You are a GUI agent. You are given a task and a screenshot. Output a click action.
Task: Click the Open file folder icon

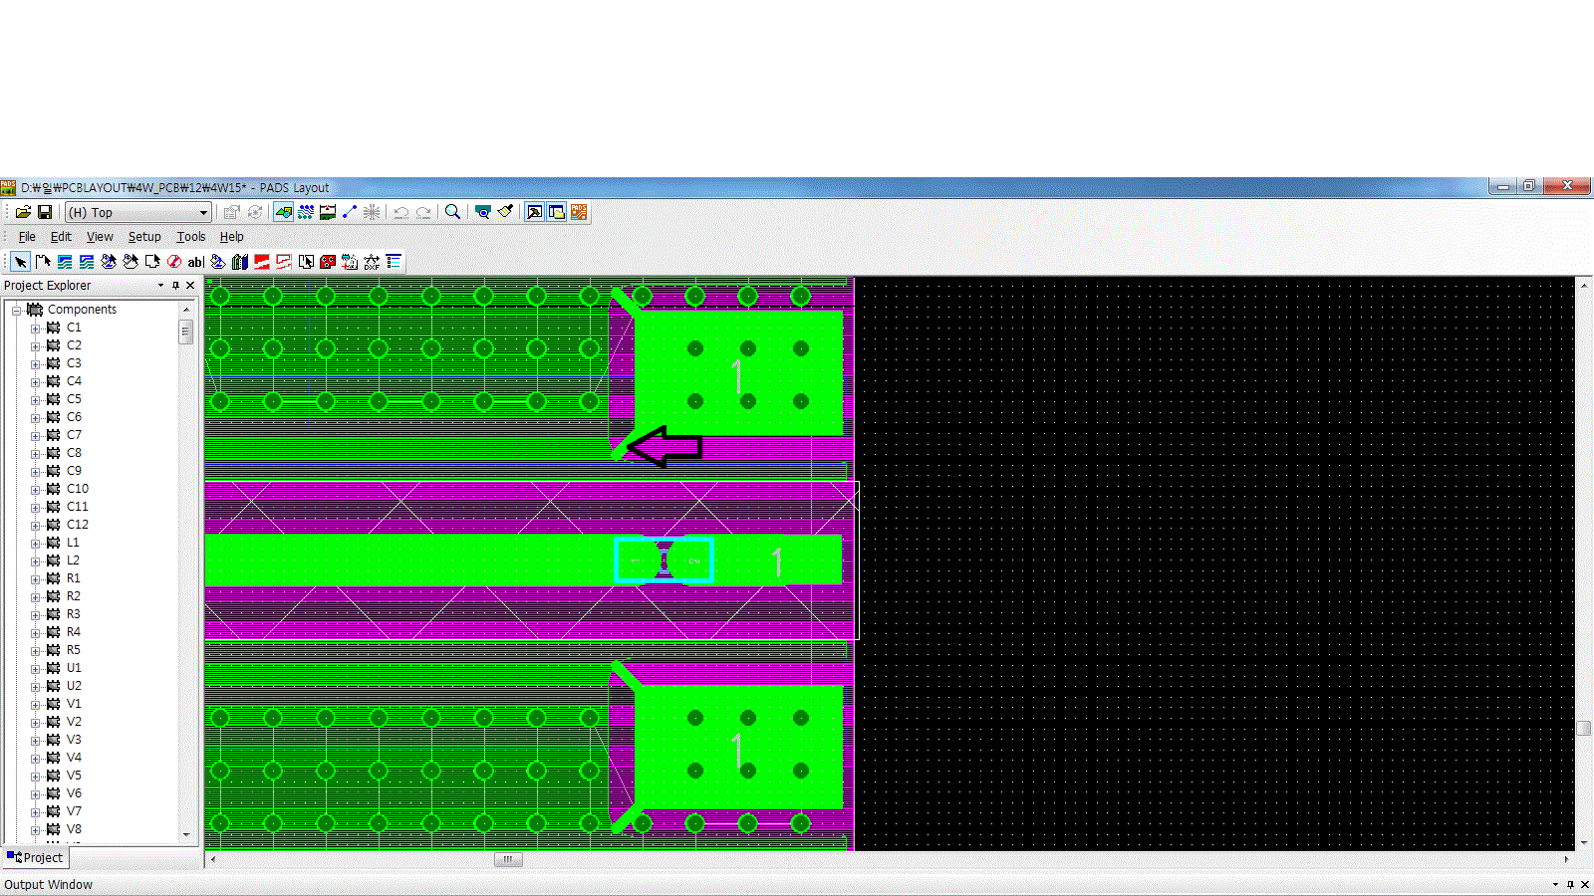pyautogui.click(x=23, y=212)
